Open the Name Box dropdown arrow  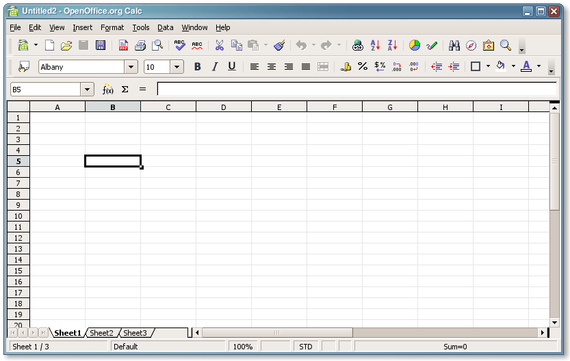click(x=88, y=90)
